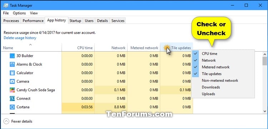The height and width of the screenshot is (129, 268).
Task: Sort by Tile updates column header
Action: (177, 47)
